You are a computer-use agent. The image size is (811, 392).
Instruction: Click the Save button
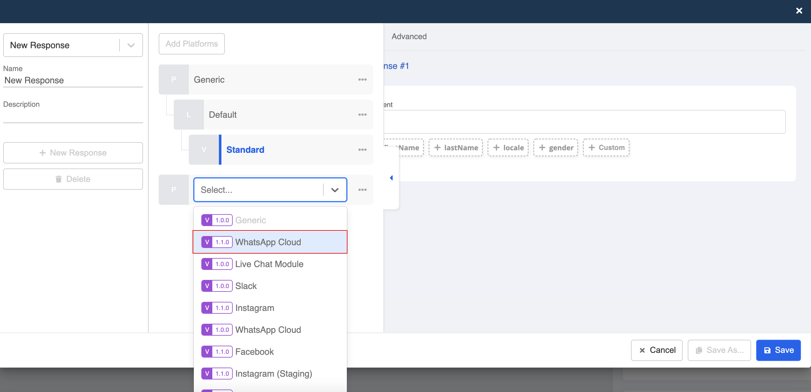click(778, 350)
